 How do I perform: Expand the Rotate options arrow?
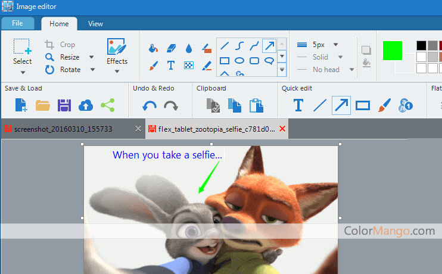tap(92, 69)
